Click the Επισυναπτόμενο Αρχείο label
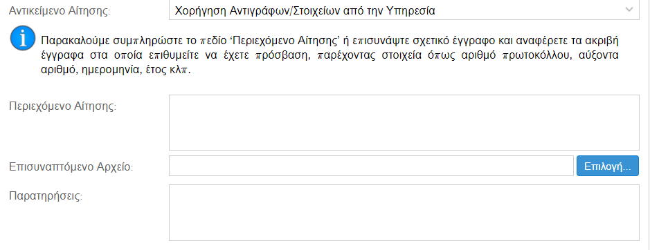 tap(71, 167)
